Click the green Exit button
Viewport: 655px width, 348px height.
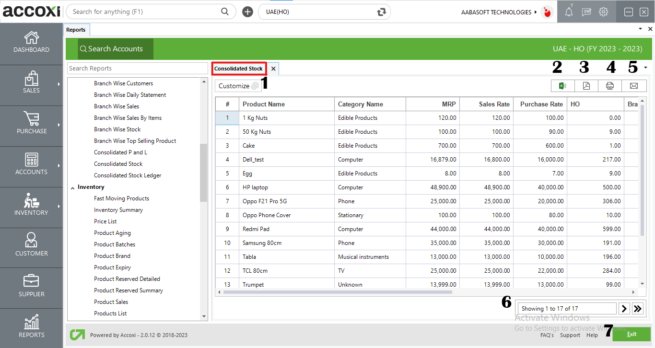[632, 334]
